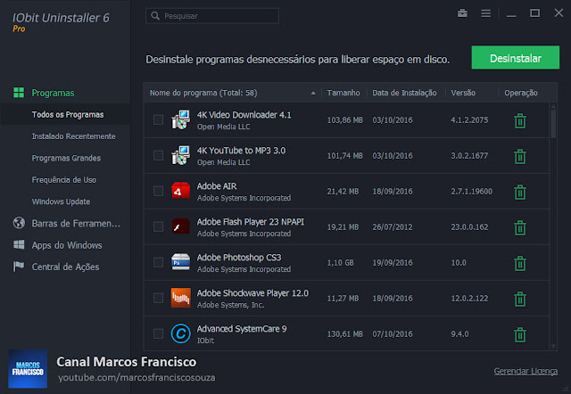Click the publisher name IObit

205,341
